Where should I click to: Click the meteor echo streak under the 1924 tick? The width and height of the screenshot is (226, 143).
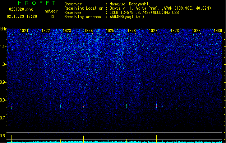(83, 107)
